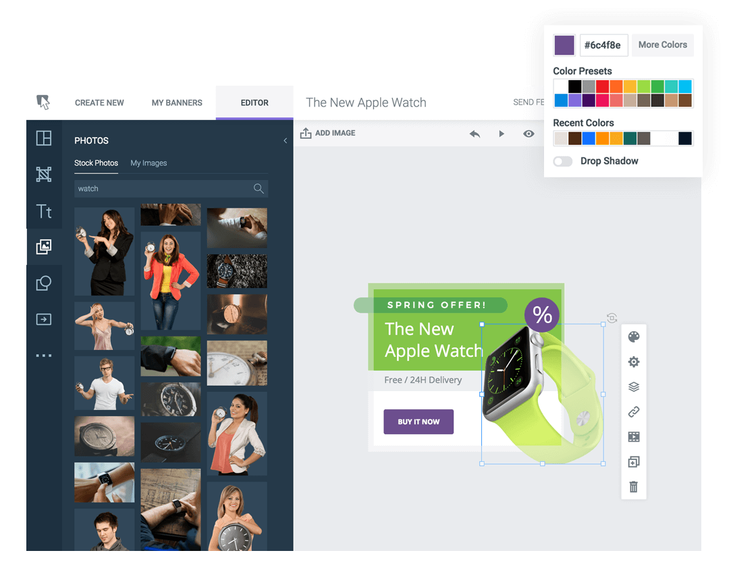Select the dark navy recent color
Viewport: 729px width, 584px height.
tap(685, 138)
